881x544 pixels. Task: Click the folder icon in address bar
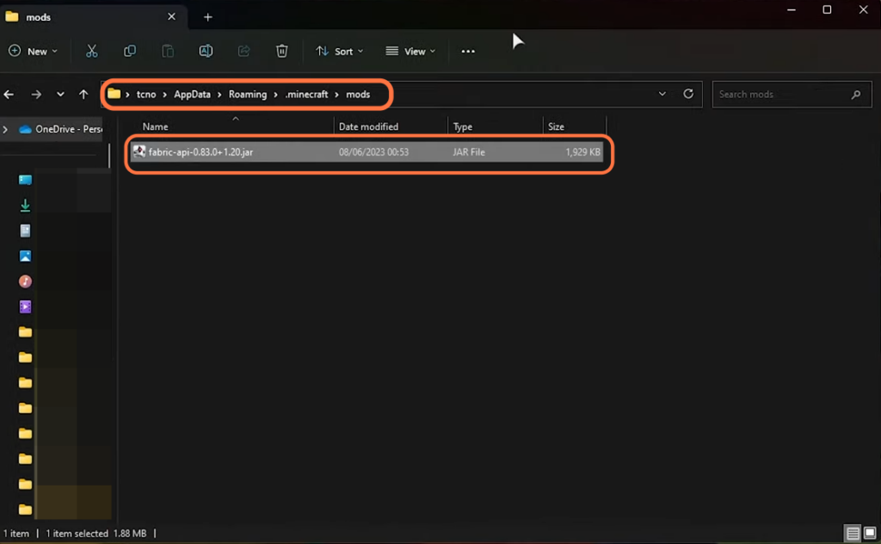114,94
